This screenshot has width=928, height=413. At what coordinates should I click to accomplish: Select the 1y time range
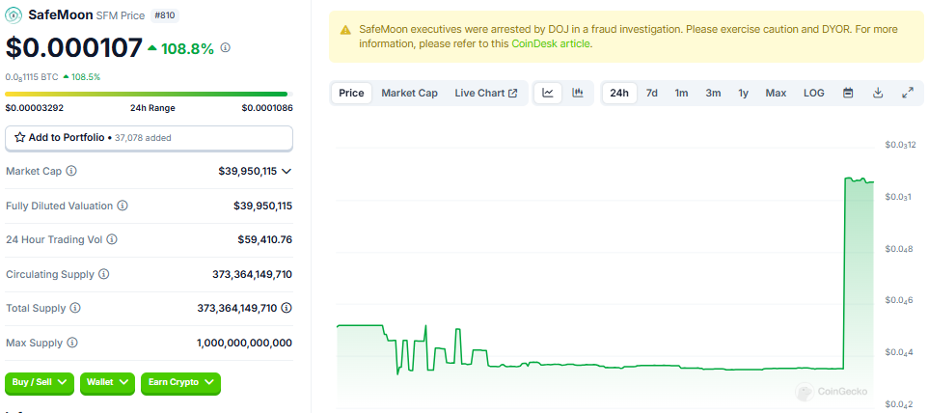pyautogui.click(x=743, y=93)
